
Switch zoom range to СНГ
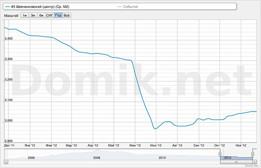coord(50,15)
